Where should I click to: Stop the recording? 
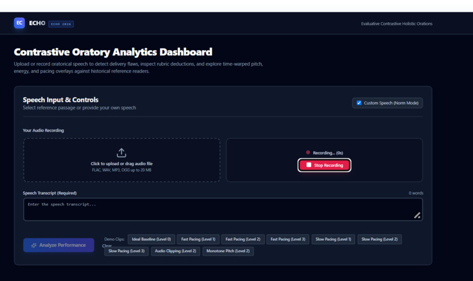[x=325, y=165]
